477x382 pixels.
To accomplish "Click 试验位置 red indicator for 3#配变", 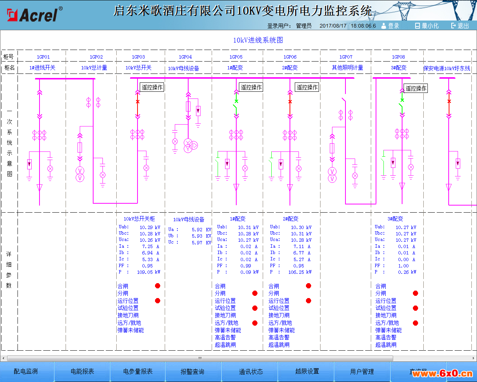I will tap(416, 308).
